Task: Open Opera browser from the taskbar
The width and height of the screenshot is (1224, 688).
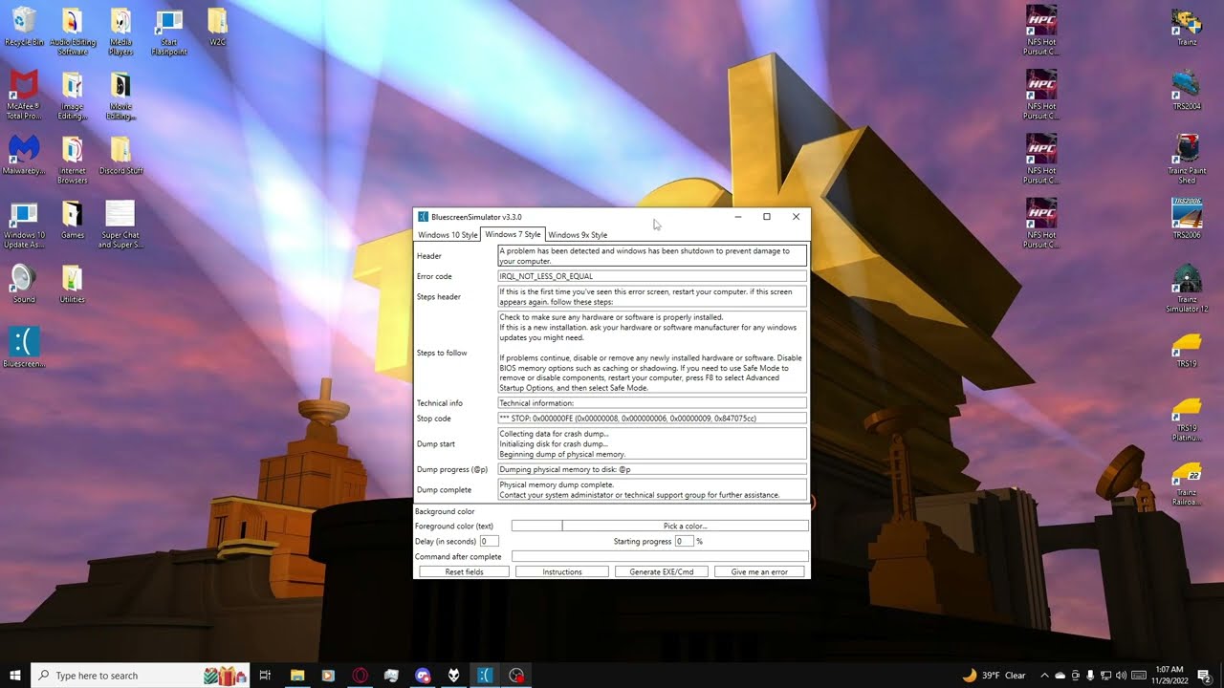Action: pos(360,675)
